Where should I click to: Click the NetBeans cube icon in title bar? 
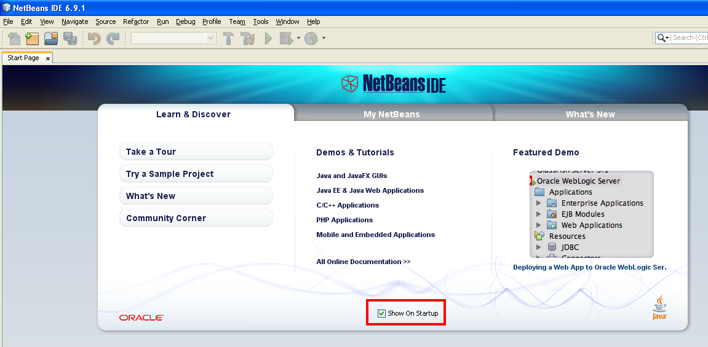(x=6, y=7)
